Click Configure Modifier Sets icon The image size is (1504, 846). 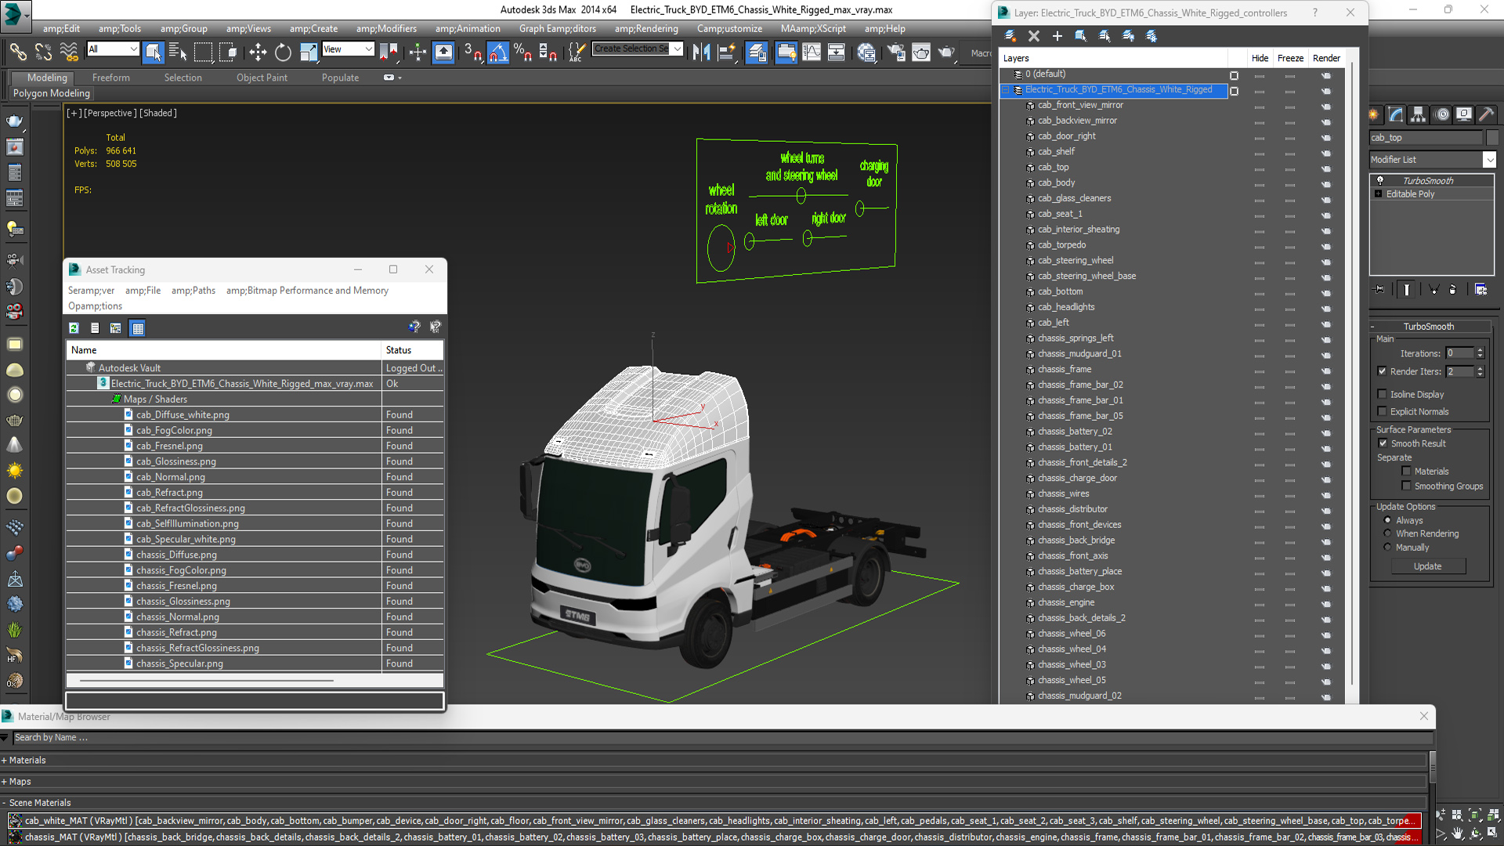[1480, 289]
